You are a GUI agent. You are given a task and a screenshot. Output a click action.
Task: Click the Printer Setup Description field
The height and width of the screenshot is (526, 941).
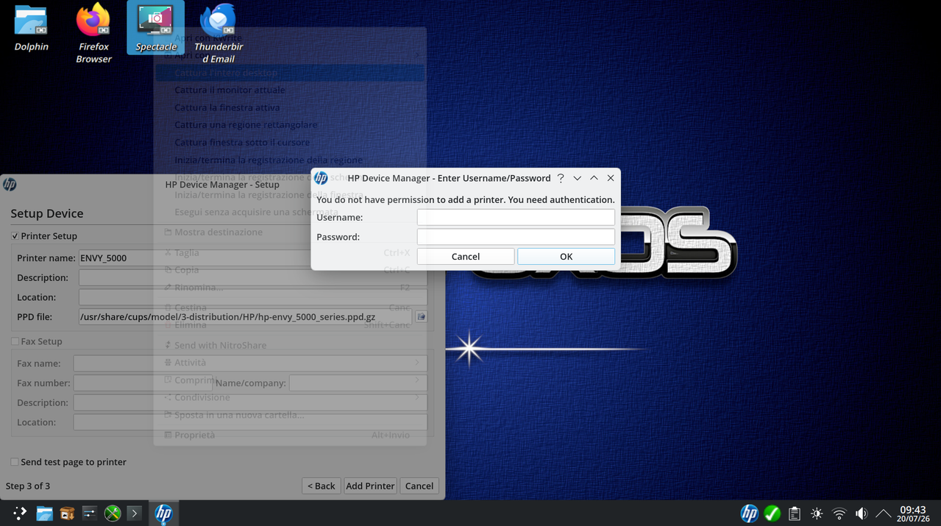pos(252,278)
